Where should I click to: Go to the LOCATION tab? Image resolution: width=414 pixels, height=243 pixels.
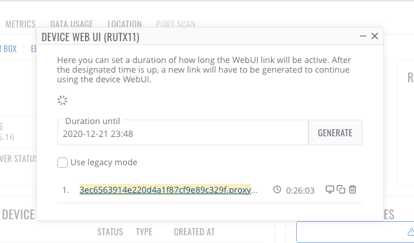[125, 24]
